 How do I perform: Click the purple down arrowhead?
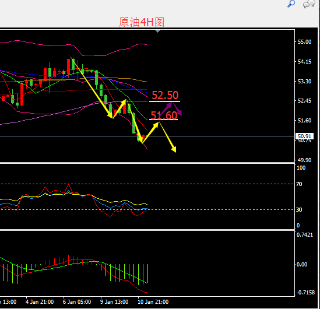pos(179,113)
